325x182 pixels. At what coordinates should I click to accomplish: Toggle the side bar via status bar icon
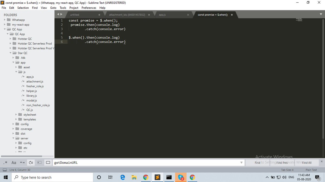5,170
